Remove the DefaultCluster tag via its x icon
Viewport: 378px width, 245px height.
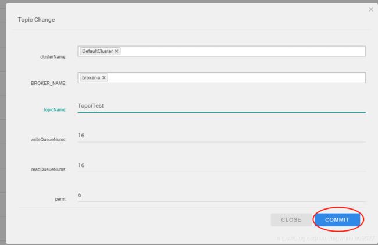(x=116, y=51)
